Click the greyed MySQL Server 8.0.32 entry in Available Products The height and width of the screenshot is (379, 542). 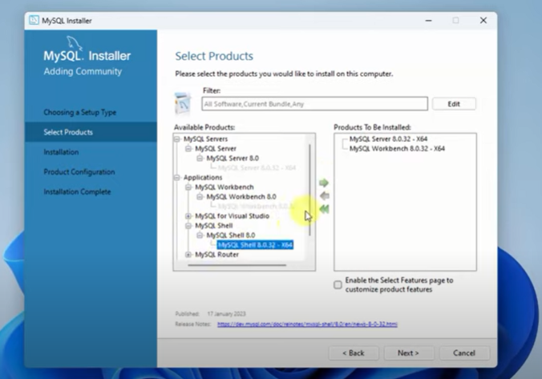[x=257, y=168]
